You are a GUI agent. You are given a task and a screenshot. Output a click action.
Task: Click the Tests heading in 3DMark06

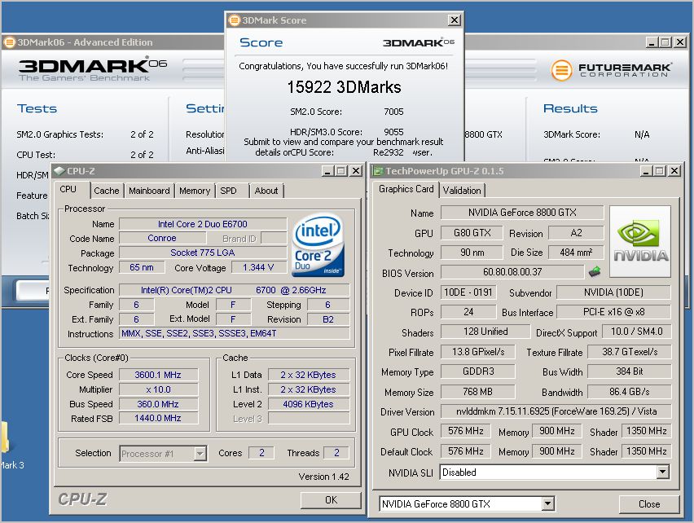point(37,108)
